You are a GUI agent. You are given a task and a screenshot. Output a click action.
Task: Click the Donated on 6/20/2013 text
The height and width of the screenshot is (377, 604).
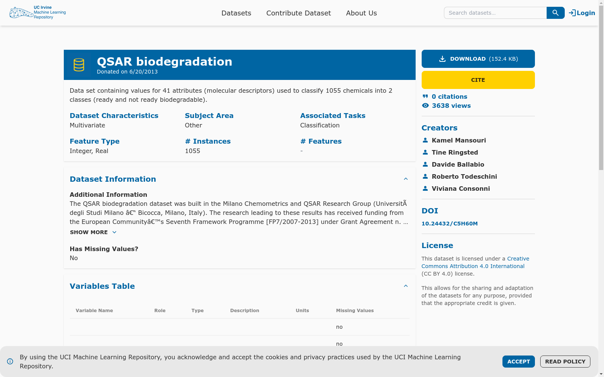[127, 72]
